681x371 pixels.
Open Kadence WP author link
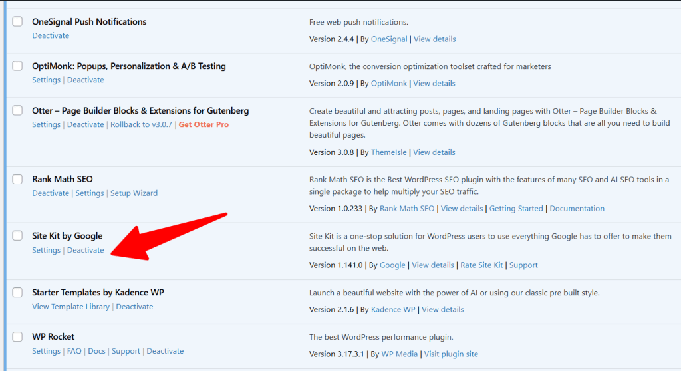coord(393,310)
